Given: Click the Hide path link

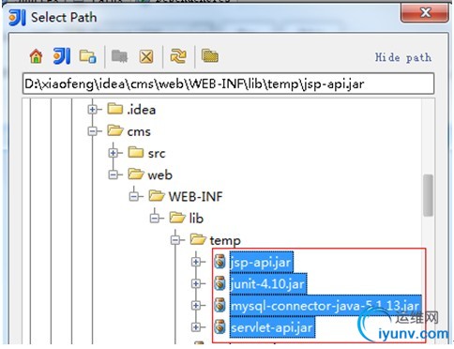Looking at the screenshot, I should (403, 57).
